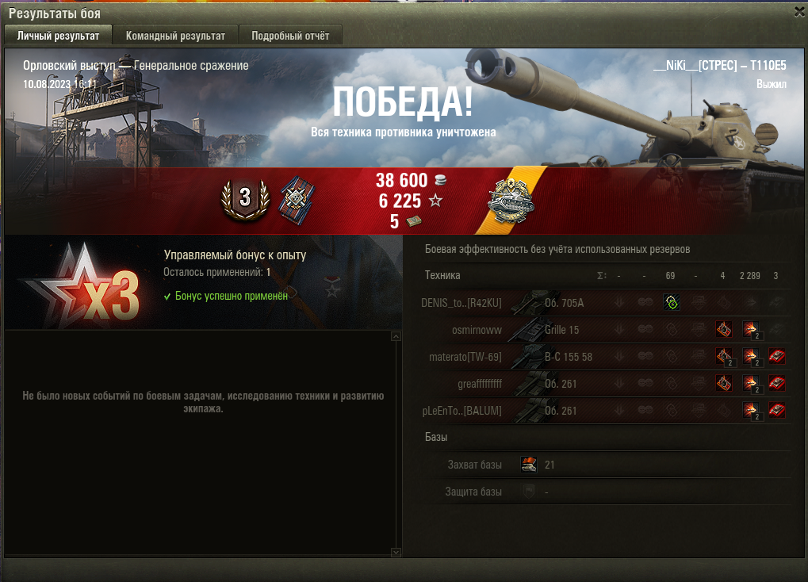Open the Подробный отчёт tab
Viewport: 808px width, 582px height.
tap(290, 36)
